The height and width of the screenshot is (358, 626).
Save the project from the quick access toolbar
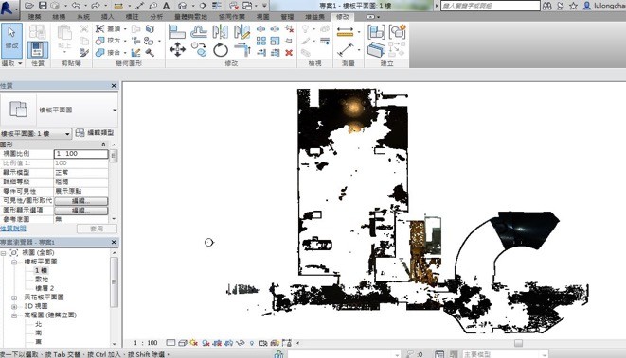coord(43,6)
